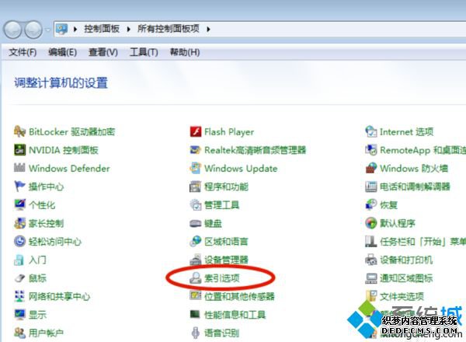466x342 pixels.
Task: Click the 位置和其他传感器 icon
Action: (x=196, y=295)
